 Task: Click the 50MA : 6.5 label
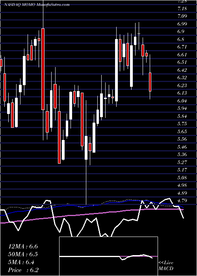pos(23,254)
